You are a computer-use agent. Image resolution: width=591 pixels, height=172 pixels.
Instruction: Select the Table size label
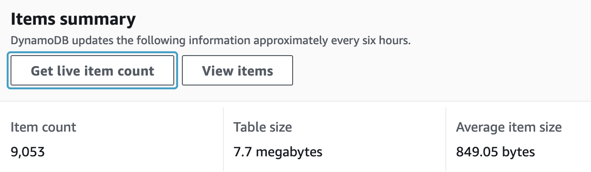coord(263,127)
